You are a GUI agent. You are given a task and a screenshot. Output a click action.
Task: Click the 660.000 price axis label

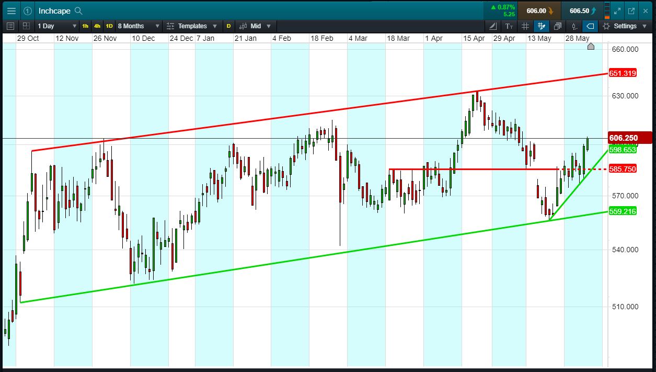[624, 49]
